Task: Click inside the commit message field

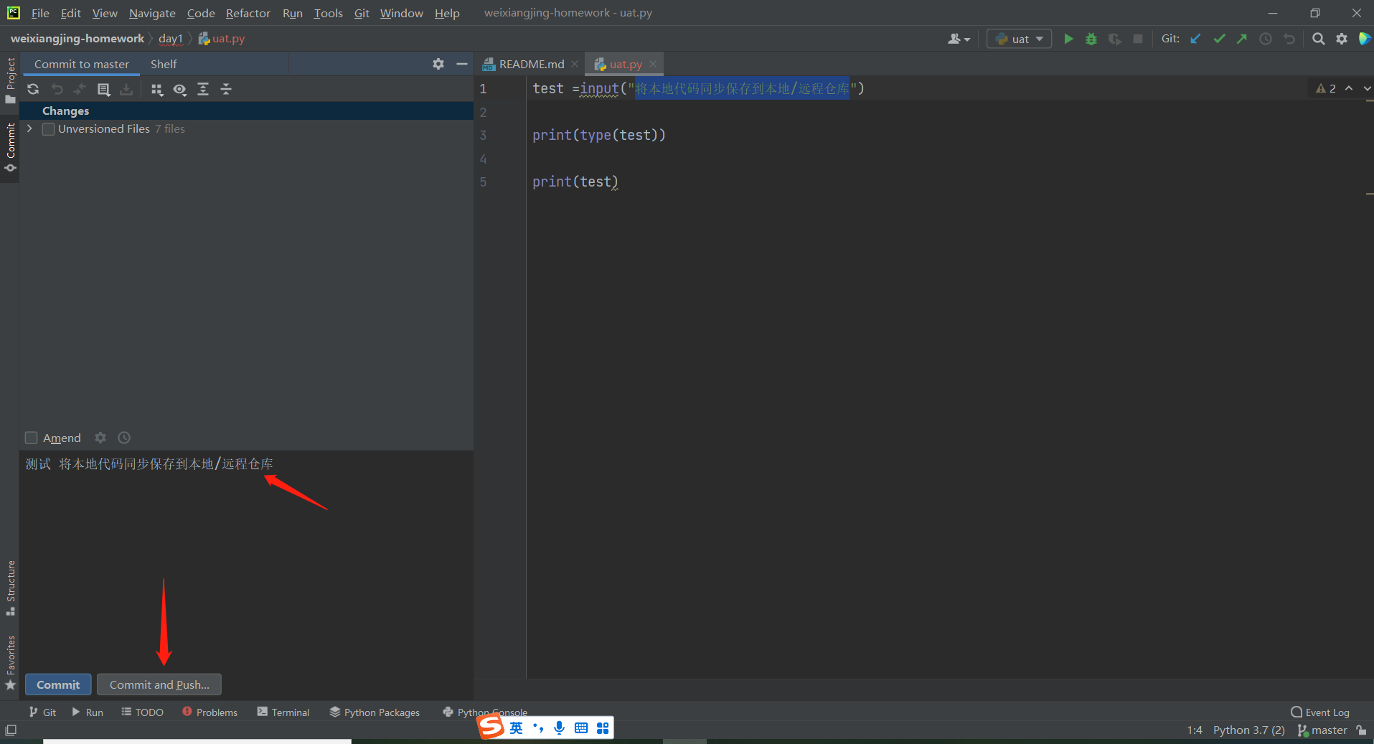Action: point(246,560)
